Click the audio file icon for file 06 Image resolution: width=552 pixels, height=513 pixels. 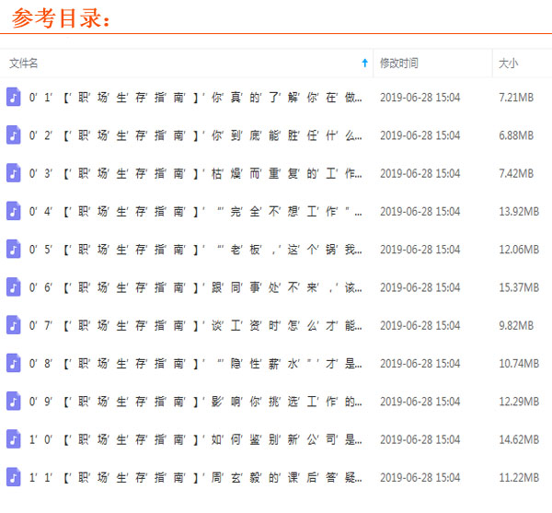pyautogui.click(x=13, y=287)
